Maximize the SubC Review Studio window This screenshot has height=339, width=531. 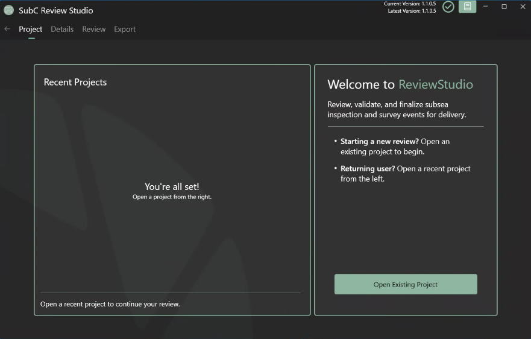pyautogui.click(x=504, y=7)
